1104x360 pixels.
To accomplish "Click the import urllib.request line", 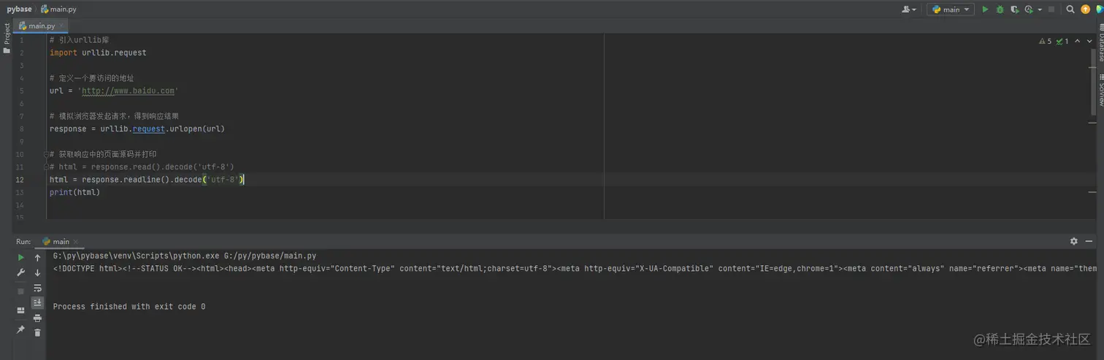I will coord(98,53).
